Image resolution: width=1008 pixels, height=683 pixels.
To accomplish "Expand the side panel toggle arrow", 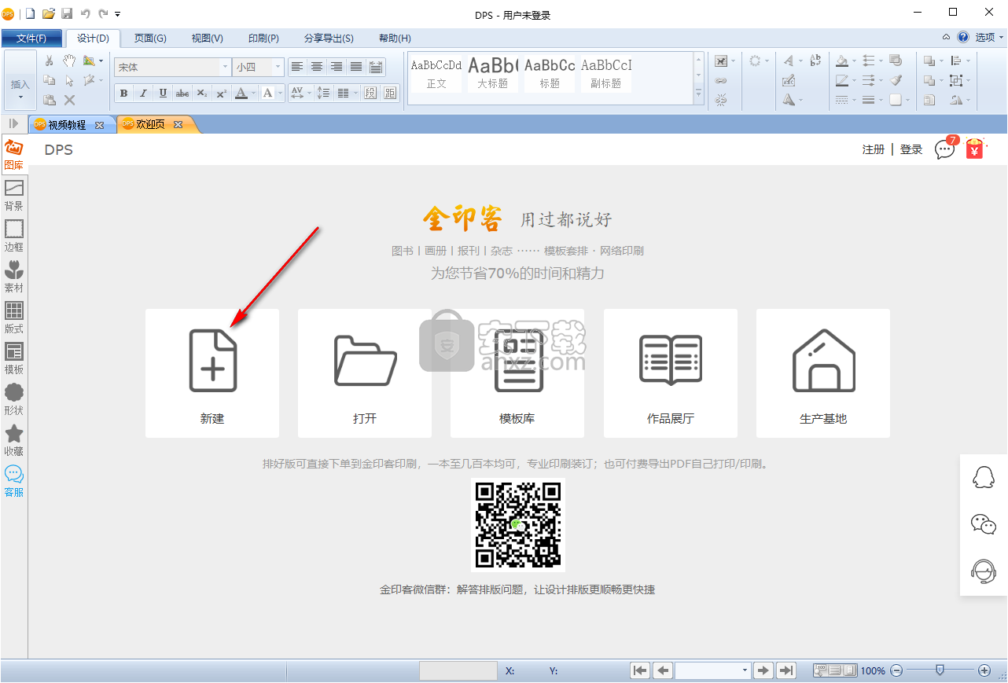I will (13, 123).
